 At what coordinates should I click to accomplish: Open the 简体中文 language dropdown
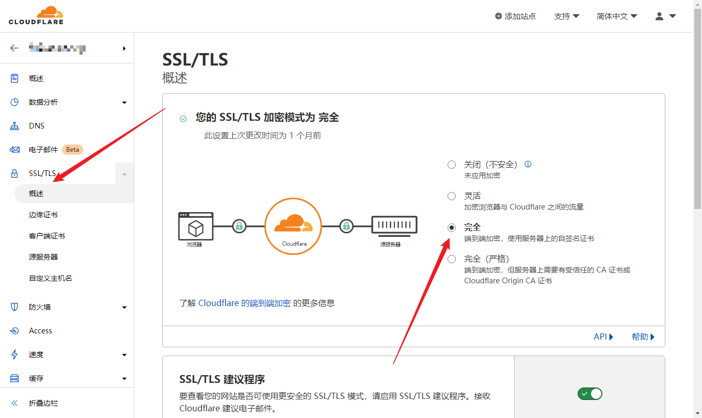pyautogui.click(x=617, y=16)
